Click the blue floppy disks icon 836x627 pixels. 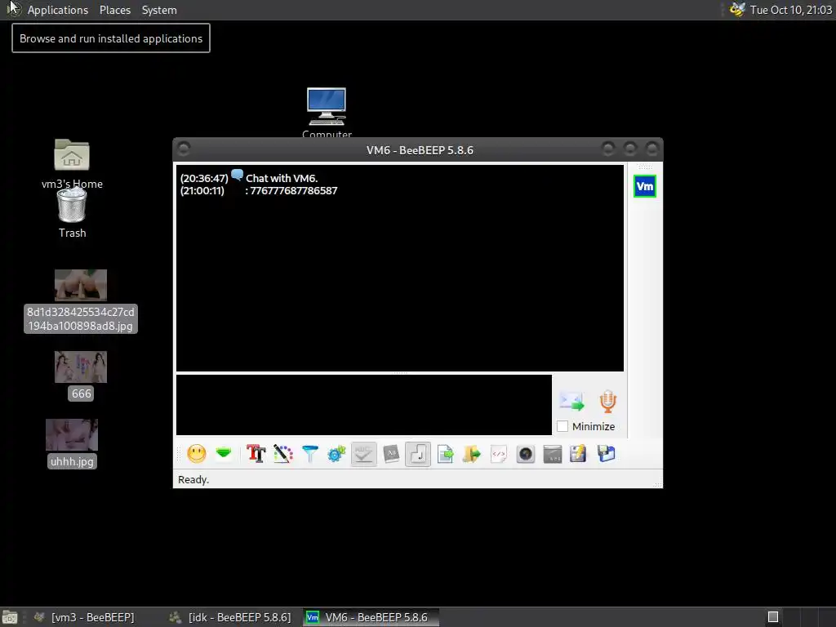[x=607, y=454]
